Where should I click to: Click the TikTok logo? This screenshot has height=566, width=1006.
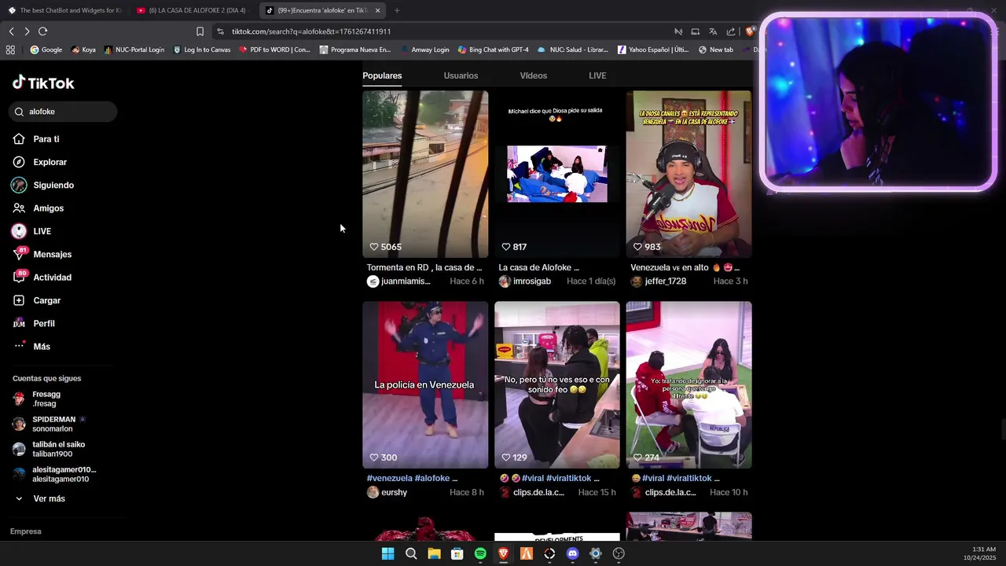coord(43,83)
